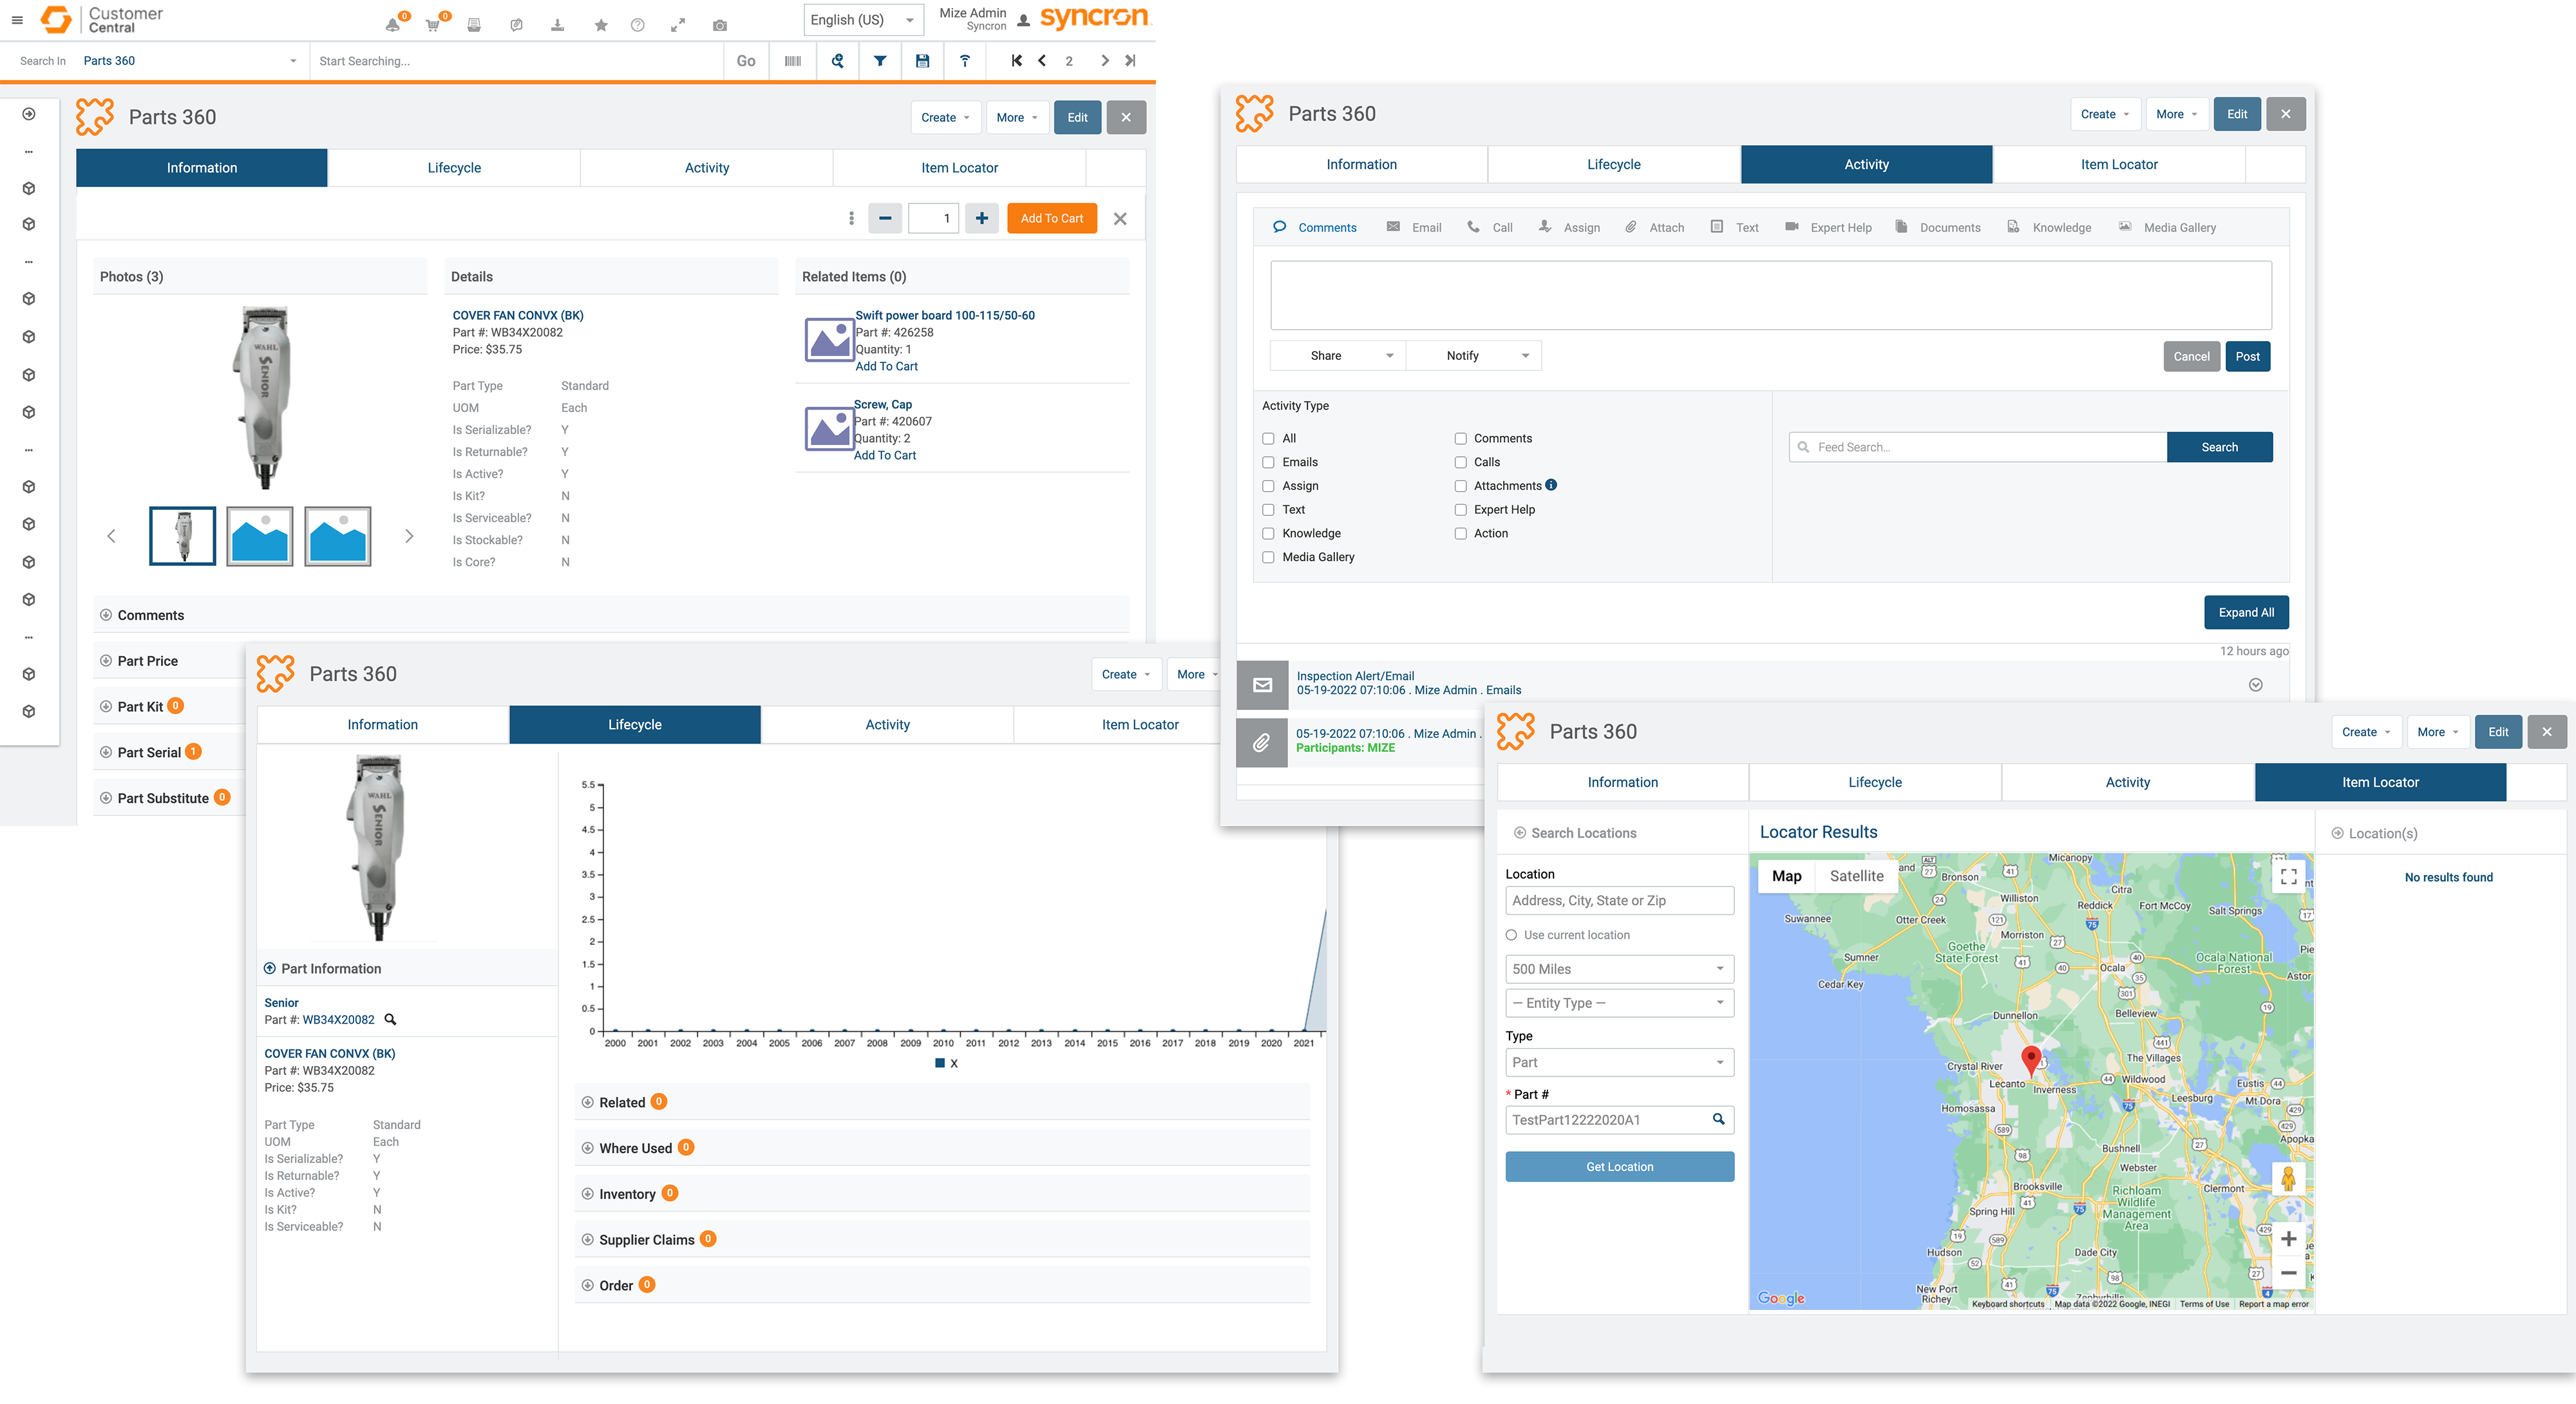Go to first page of results

(x=1016, y=61)
